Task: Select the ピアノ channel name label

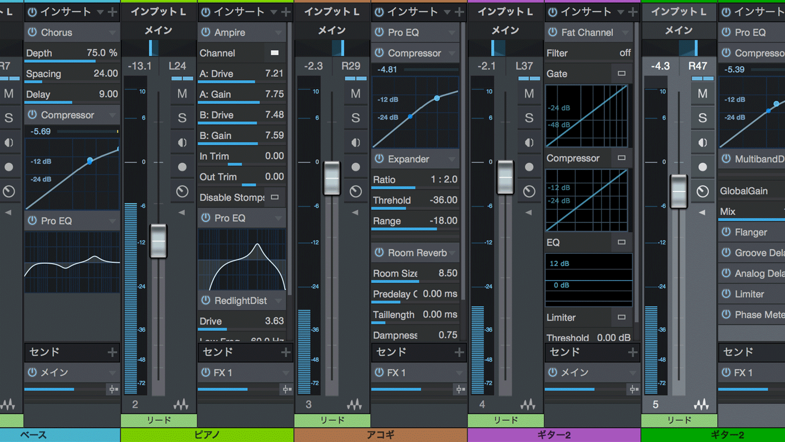Action: pos(207,435)
